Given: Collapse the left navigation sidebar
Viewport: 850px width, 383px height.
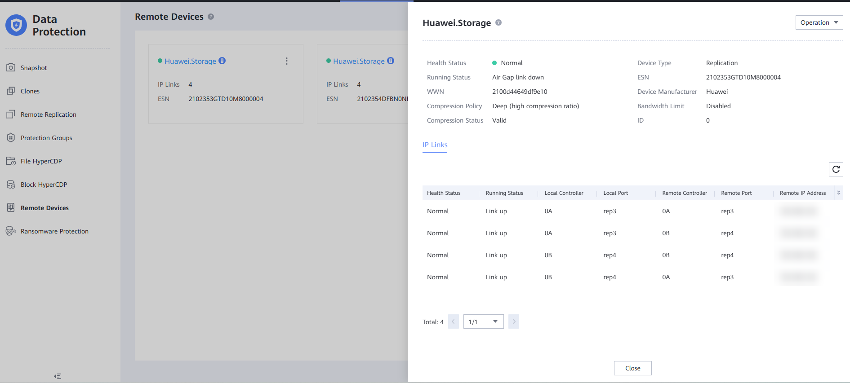Looking at the screenshot, I should (x=58, y=376).
